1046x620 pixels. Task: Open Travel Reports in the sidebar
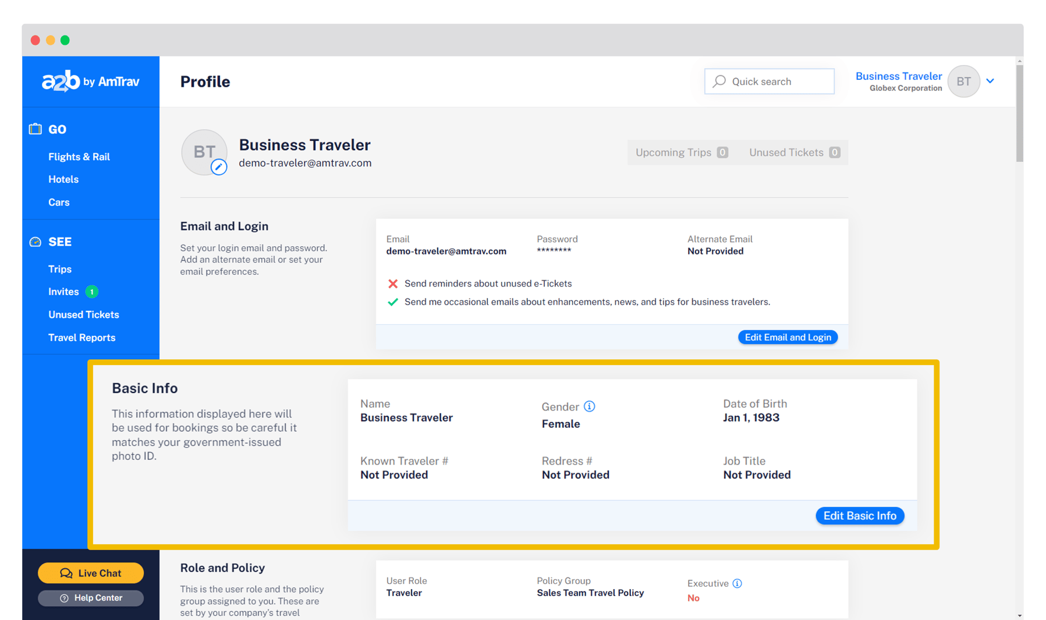[x=81, y=337]
